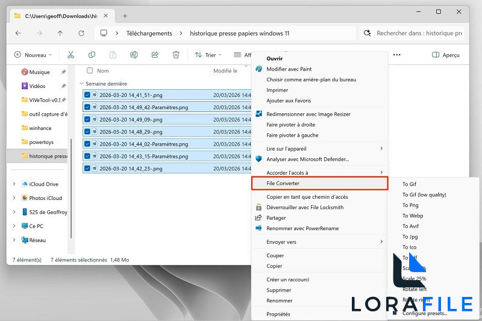Open the three-dots more options menu
The height and width of the screenshot is (321, 482).
397,55
